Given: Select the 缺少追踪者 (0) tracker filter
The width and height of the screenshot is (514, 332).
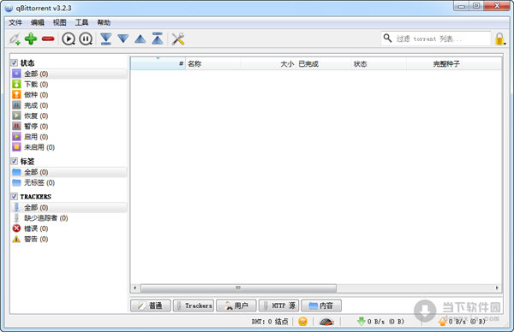Looking at the screenshot, I should point(69,218).
